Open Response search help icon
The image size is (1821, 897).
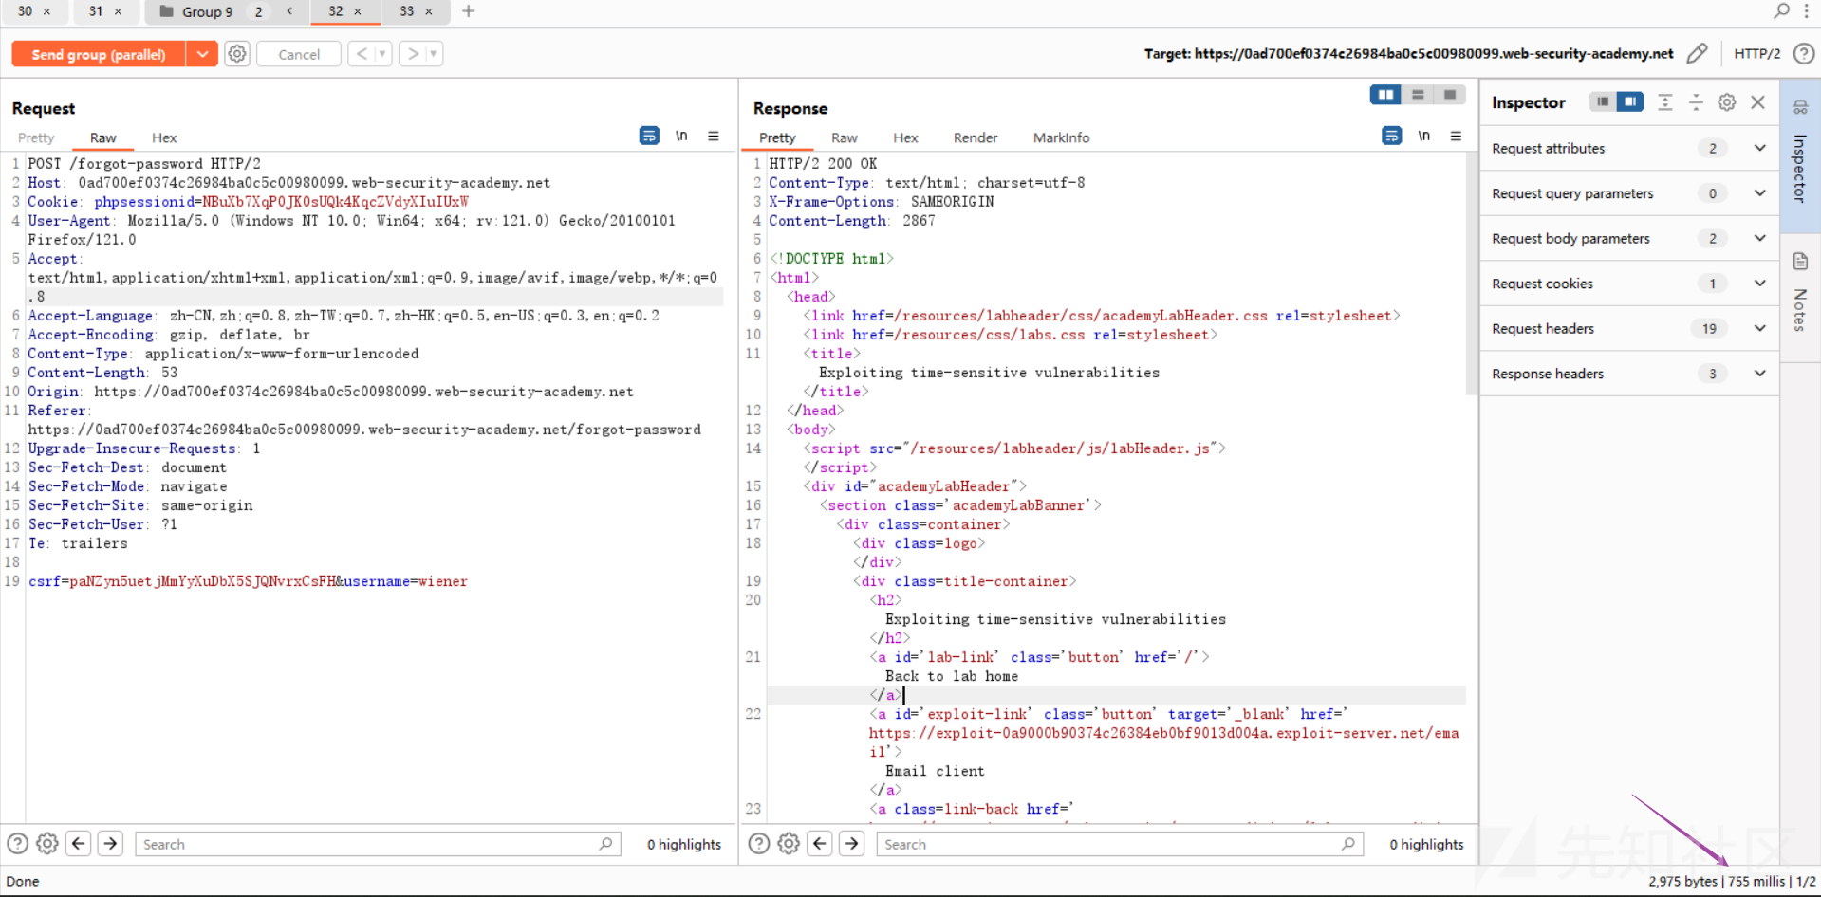click(759, 843)
